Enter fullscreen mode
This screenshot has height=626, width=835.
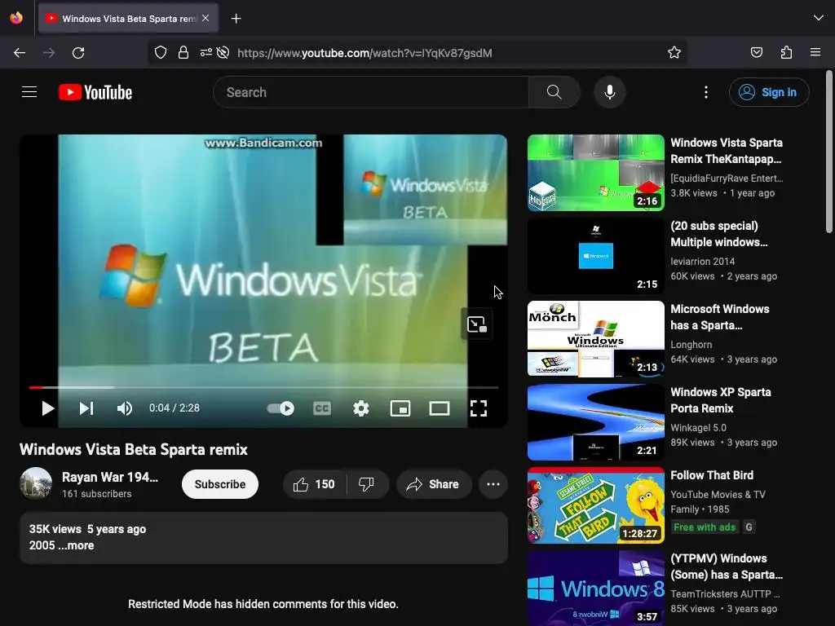(x=478, y=408)
